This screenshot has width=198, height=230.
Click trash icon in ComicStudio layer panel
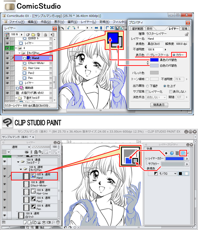coord(38,35)
